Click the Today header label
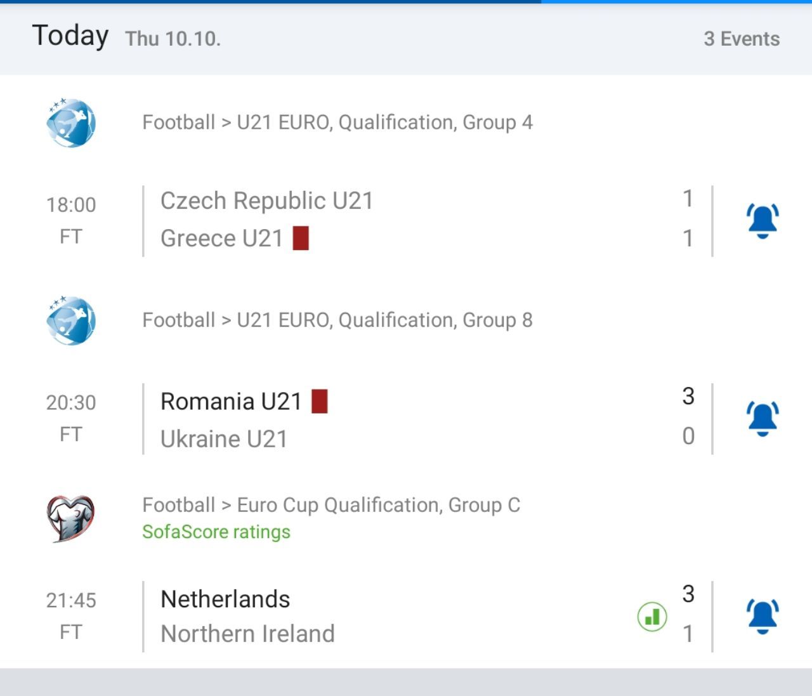 [x=70, y=36]
